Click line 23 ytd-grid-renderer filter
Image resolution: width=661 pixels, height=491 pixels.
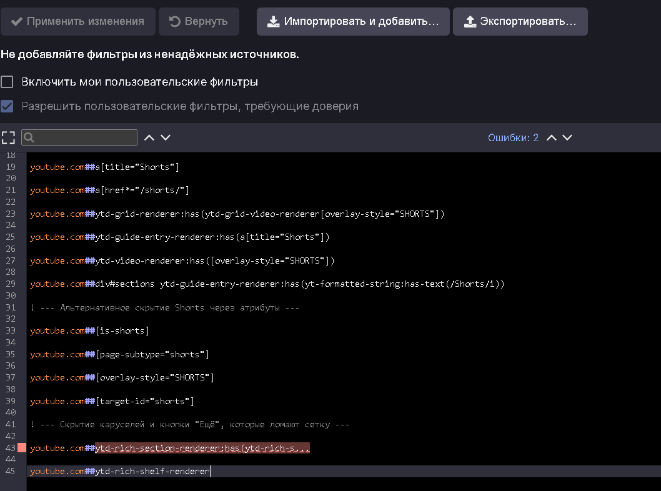[237, 214]
